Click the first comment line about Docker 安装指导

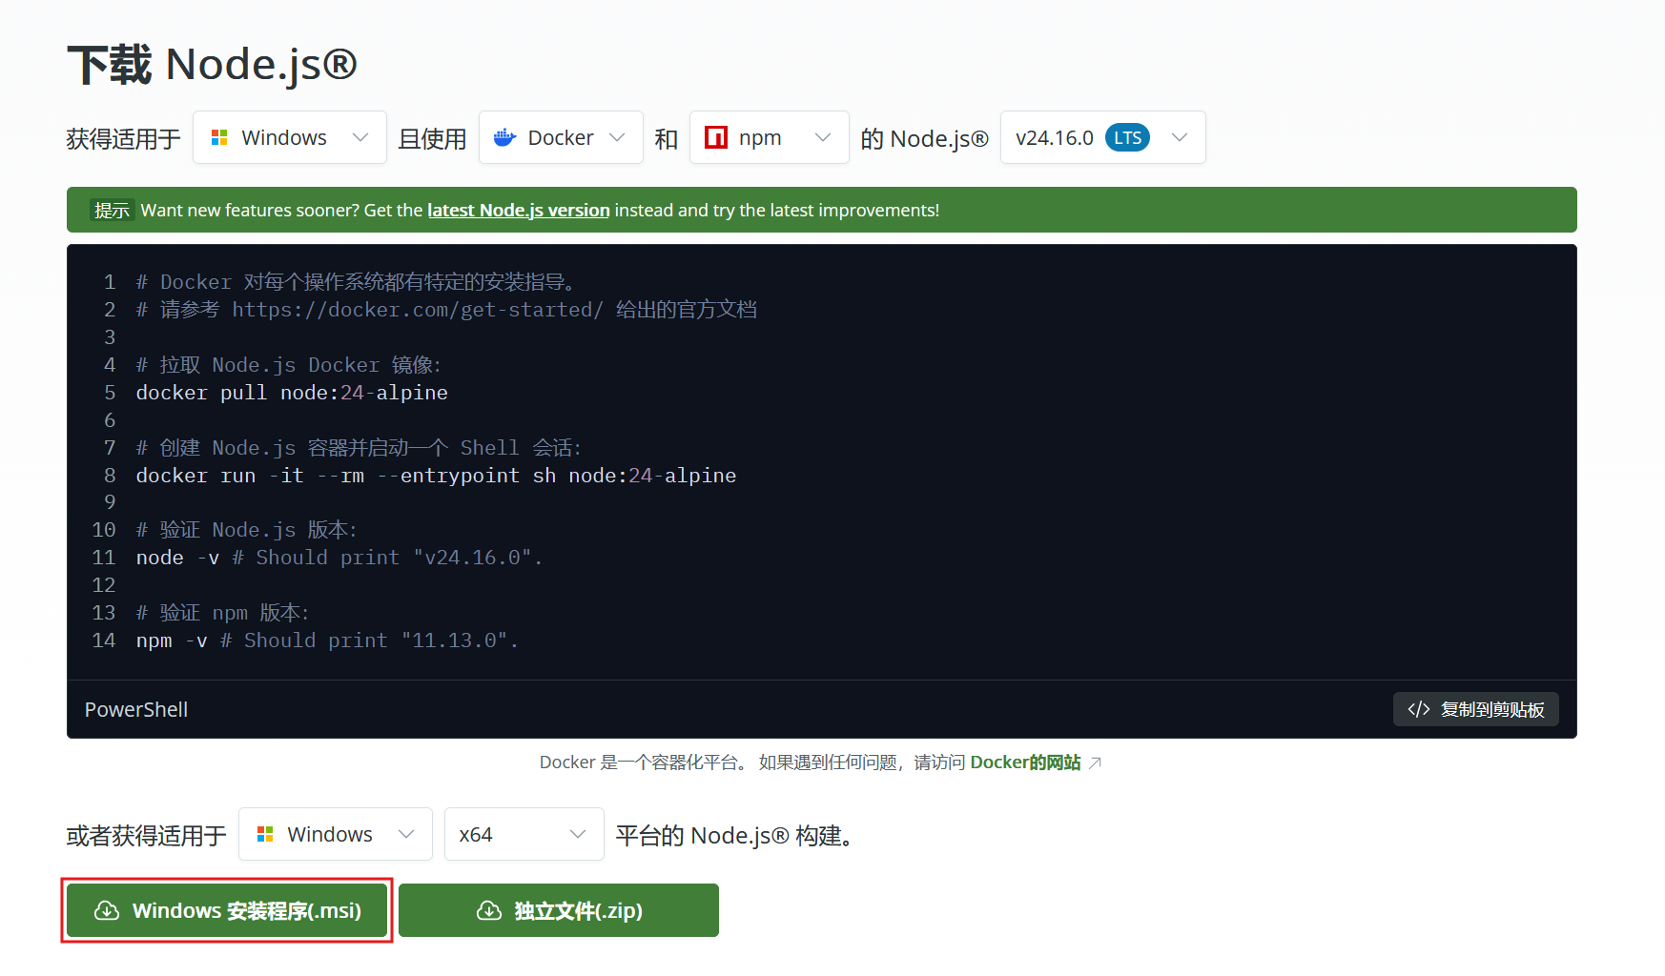pos(356,282)
